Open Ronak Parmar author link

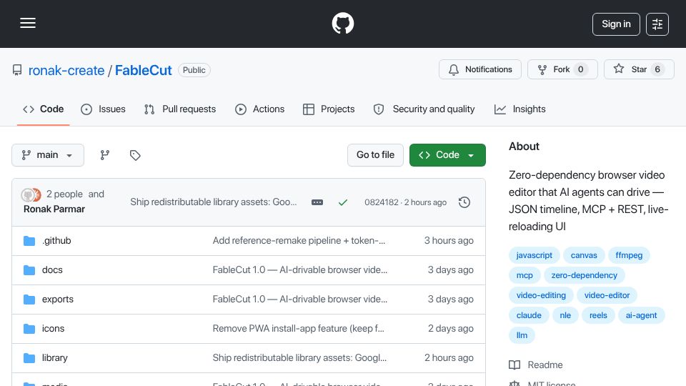54,209
